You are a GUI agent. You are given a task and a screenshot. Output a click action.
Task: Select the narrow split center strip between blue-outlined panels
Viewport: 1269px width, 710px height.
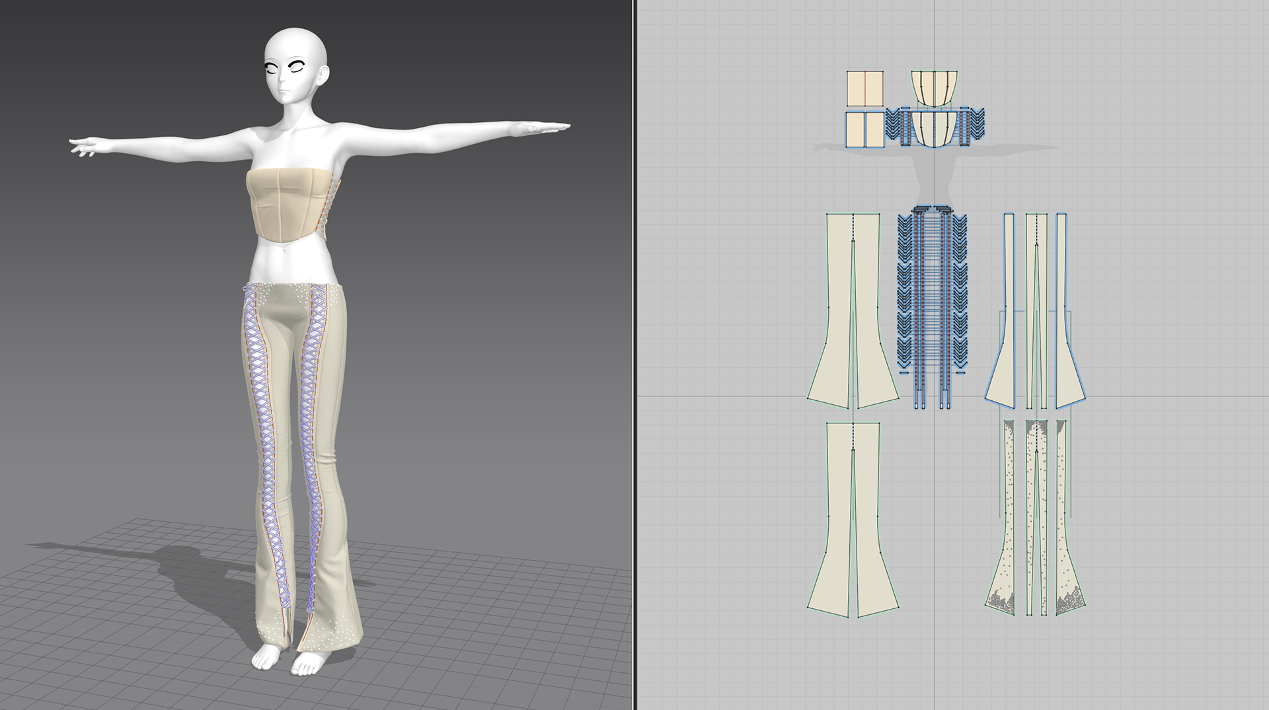pyautogui.click(x=1036, y=310)
